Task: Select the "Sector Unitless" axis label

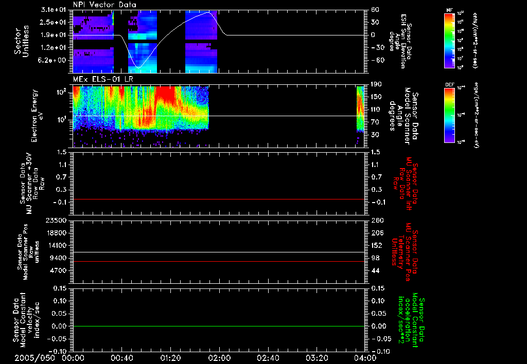Action: click(22, 41)
